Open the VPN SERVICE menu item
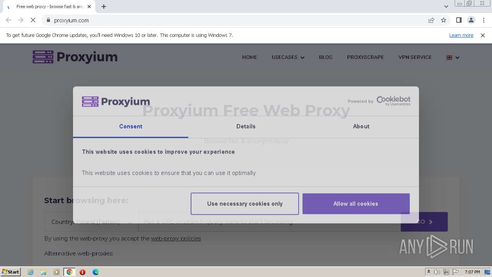 click(415, 57)
